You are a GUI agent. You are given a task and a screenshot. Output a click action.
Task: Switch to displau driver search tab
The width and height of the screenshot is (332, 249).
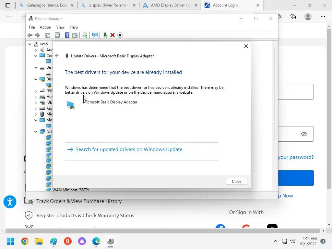coord(108,5)
